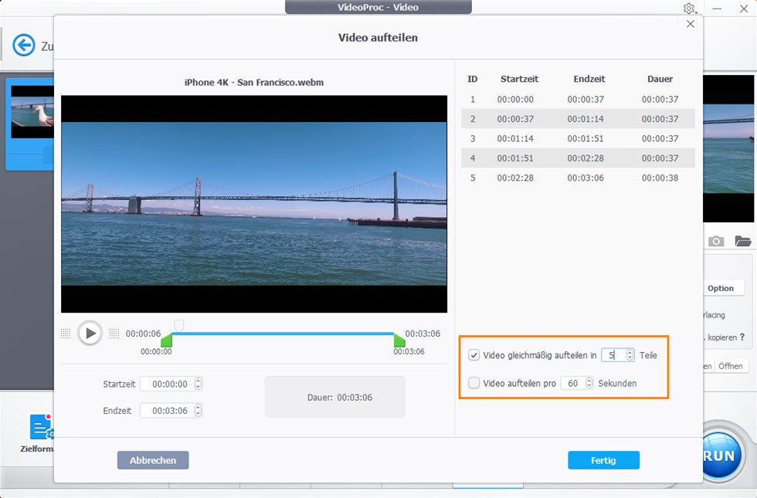Image resolution: width=757 pixels, height=498 pixels.
Task: Click the camera snapshot icon
Action: click(x=716, y=242)
